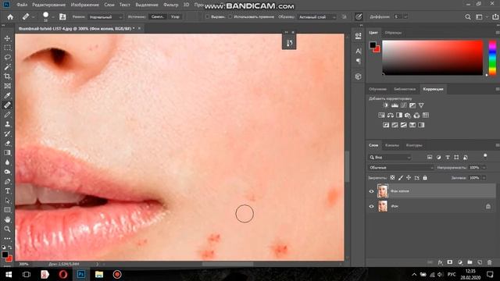Open the layer blend mode 'Обычный' dropdown
Screen dimensions: 500x281
click(401, 168)
